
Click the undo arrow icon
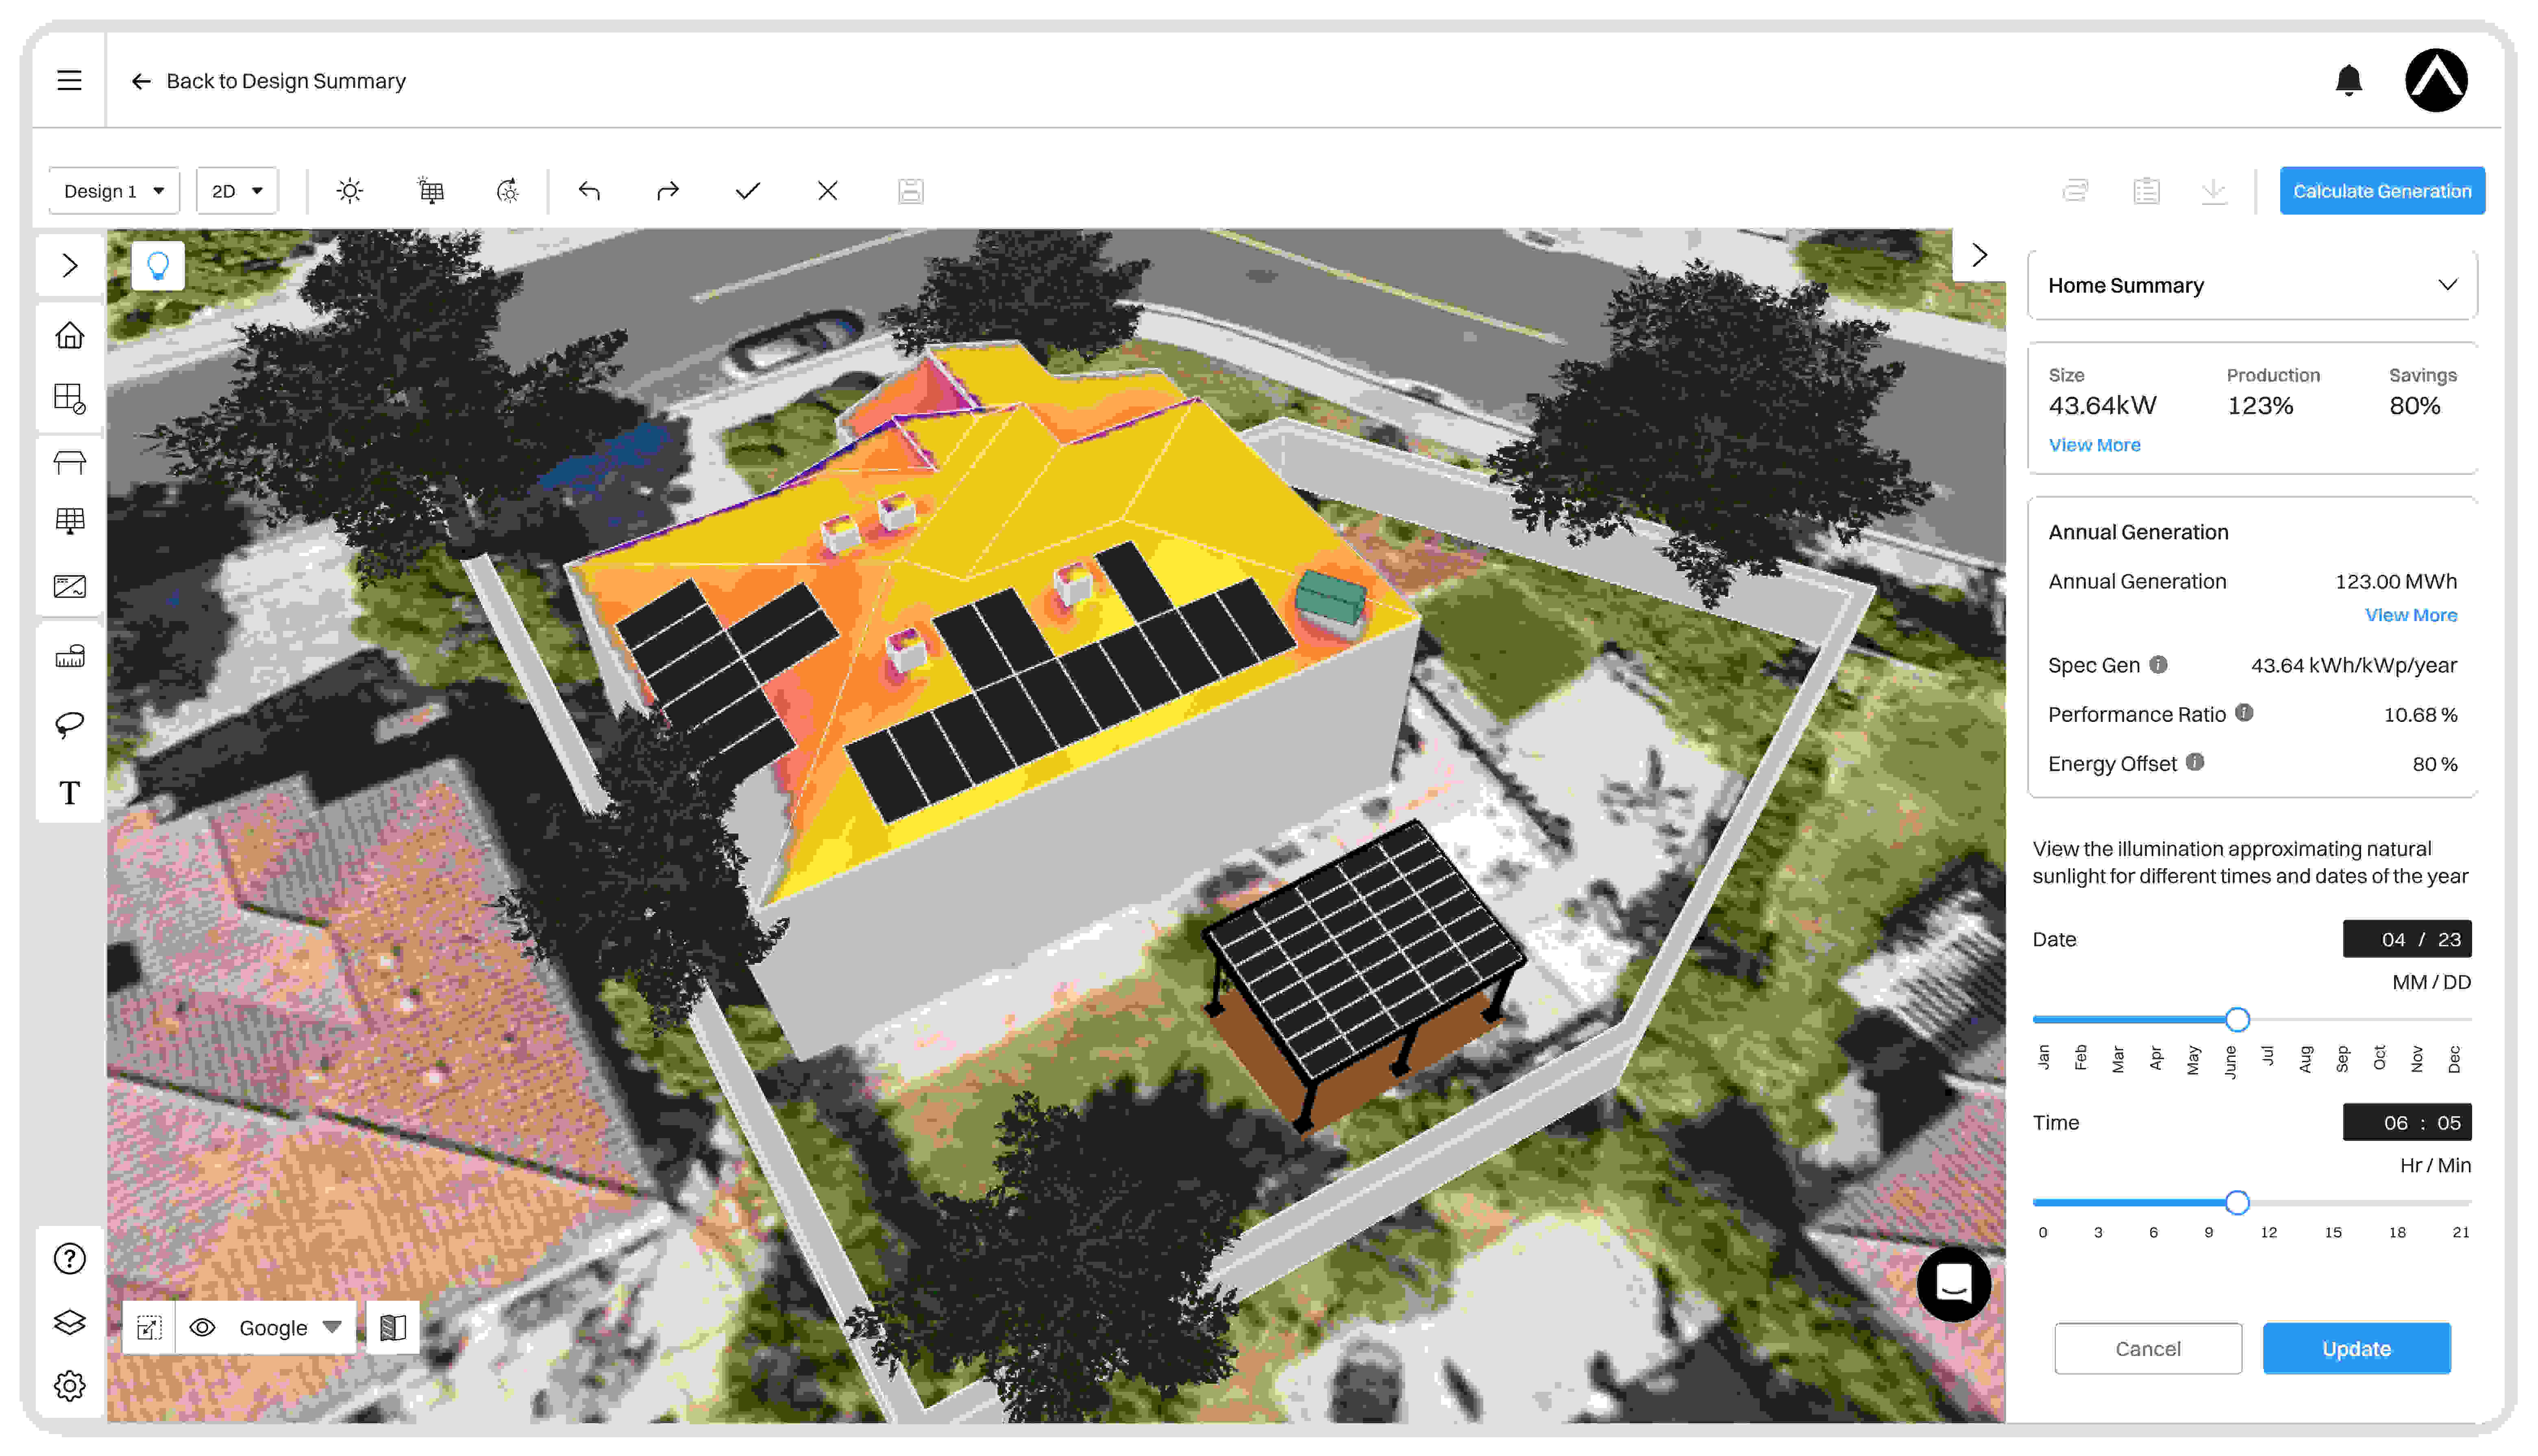[589, 191]
